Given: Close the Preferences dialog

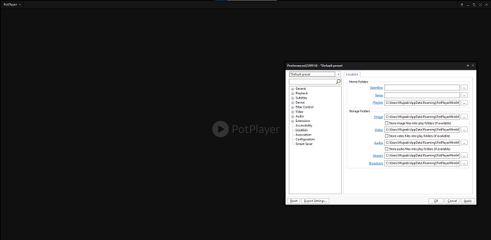Looking at the screenshot, I should (x=473, y=65).
